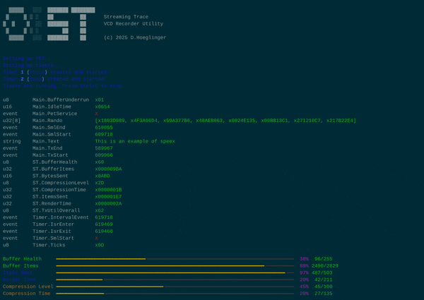The width and height of the screenshot is (424, 300).
Task: Click the ST.BufferHealth value x60
Action: pos(99,162)
